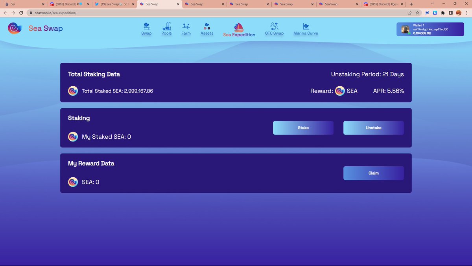Open the Farm section icon

point(186,26)
